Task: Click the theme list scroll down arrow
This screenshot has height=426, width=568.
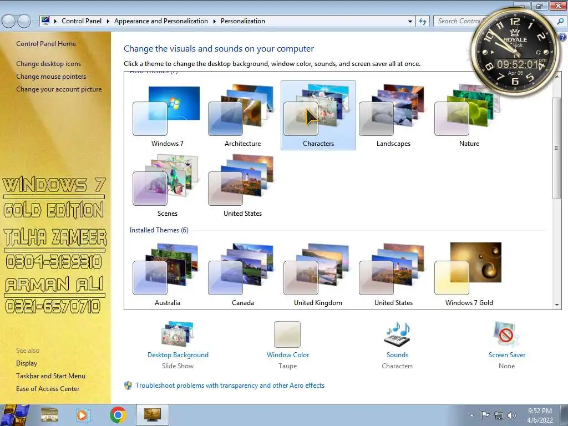Action: (557, 305)
